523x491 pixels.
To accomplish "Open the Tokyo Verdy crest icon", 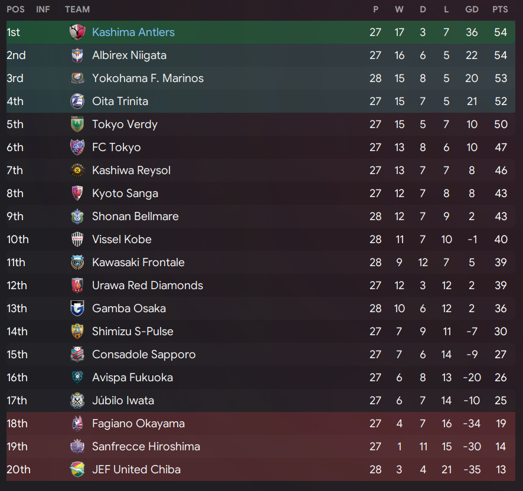I will pos(77,124).
